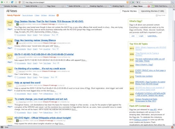
Task: Click the orange icon at status bar right end
Action: 172,127
